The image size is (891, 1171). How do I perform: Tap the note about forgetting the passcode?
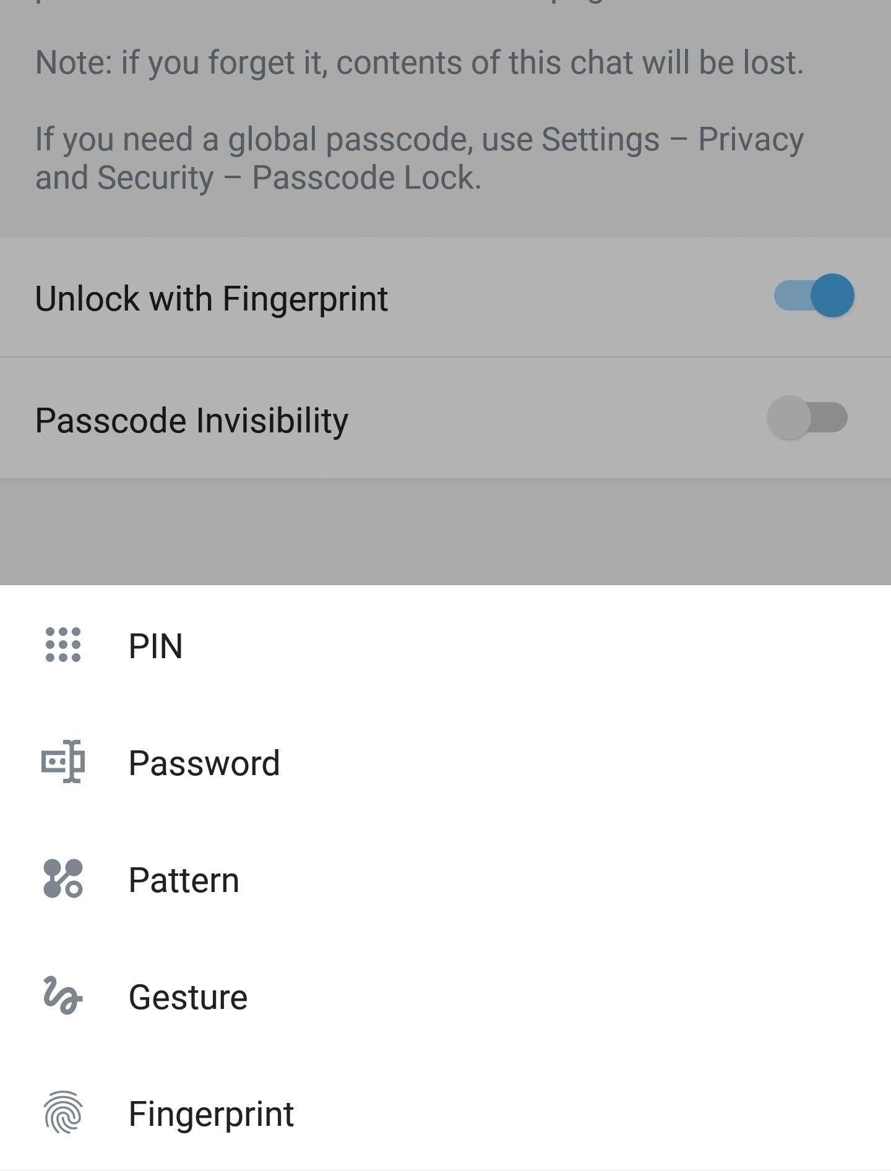pos(420,62)
